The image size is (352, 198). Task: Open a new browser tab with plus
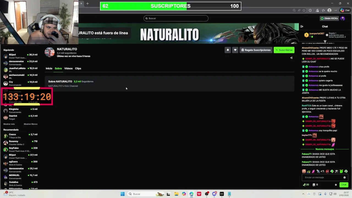pyautogui.click(x=87, y=4)
